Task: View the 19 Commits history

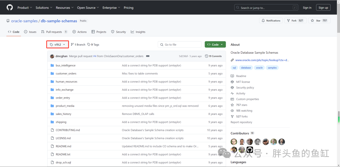Action: 213,56
